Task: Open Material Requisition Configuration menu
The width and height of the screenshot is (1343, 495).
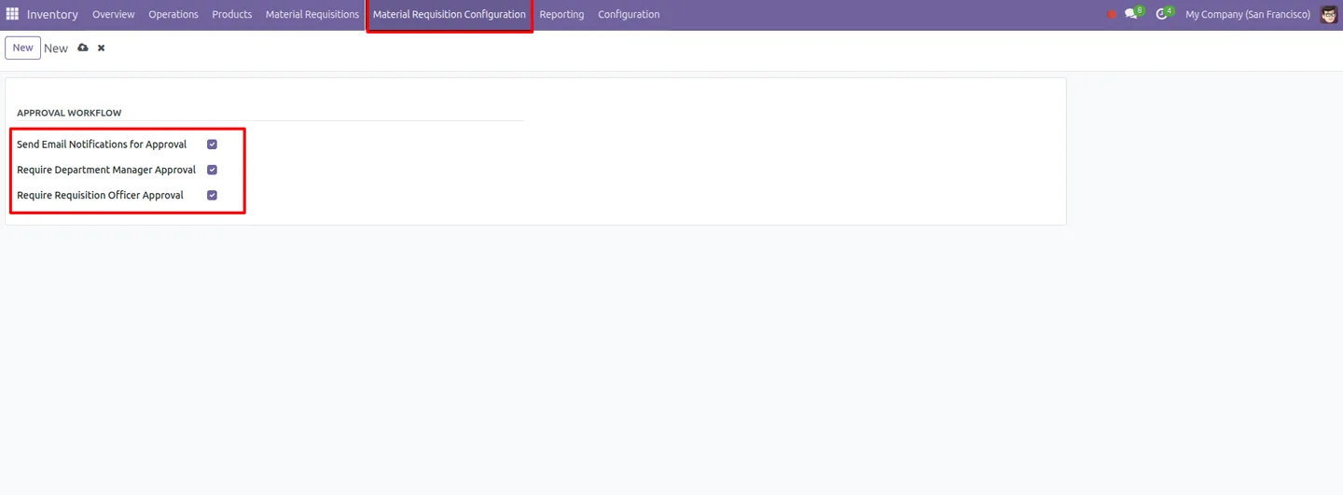Action: tap(450, 14)
